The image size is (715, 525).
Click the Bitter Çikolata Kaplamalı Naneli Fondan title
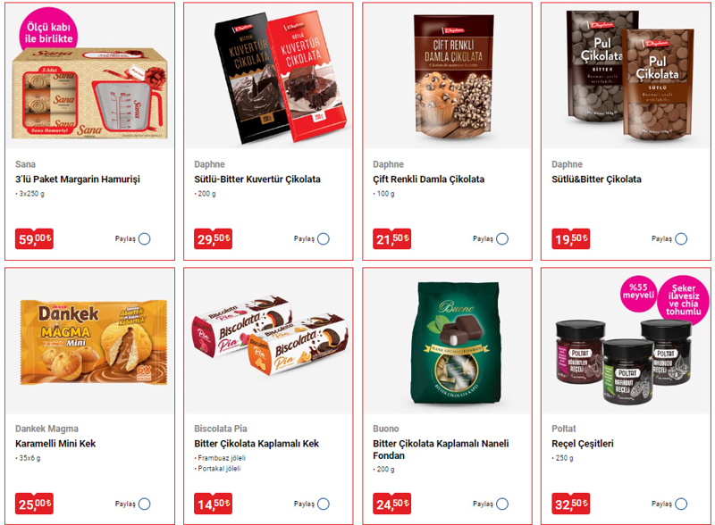[x=441, y=449]
